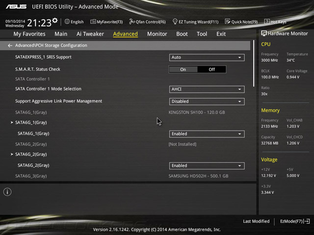Viewport: 314px width, 235px height.
Task: Open Quick Note(F9)
Action: click(x=241, y=22)
